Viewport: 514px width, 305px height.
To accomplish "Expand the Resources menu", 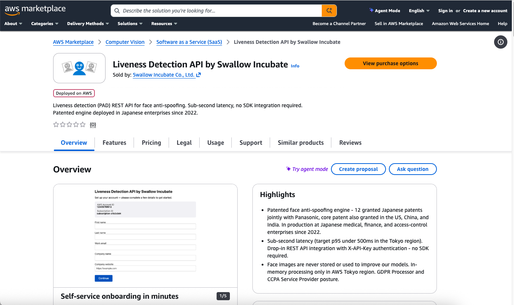I will [x=164, y=24].
